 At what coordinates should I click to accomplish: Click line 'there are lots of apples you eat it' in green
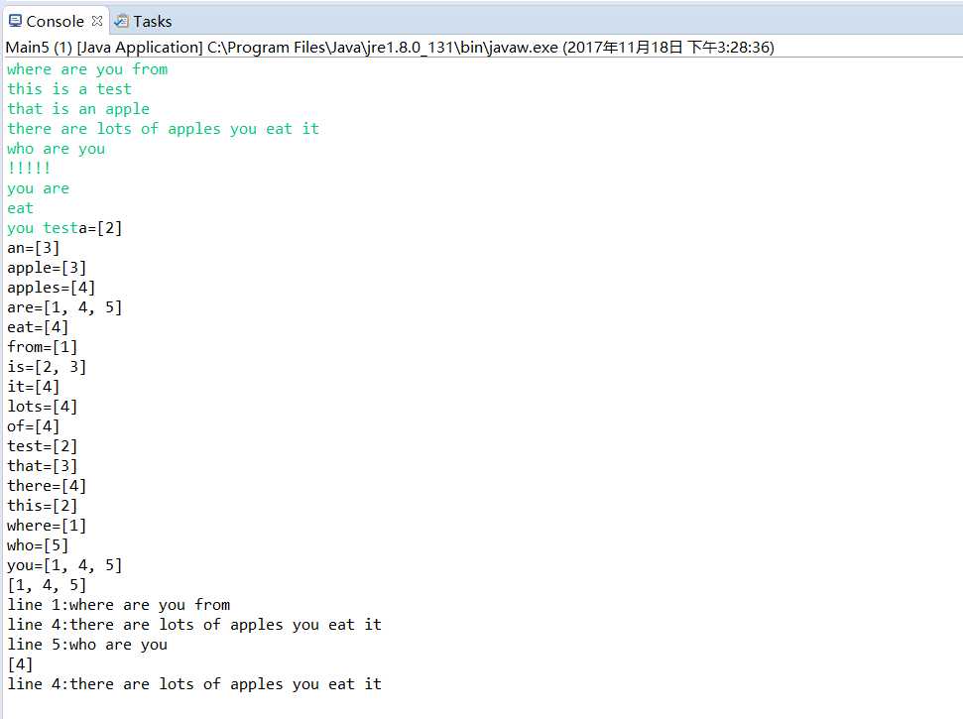pyautogui.click(x=164, y=128)
